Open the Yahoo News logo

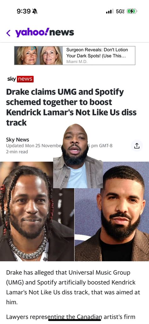[x=44, y=32]
